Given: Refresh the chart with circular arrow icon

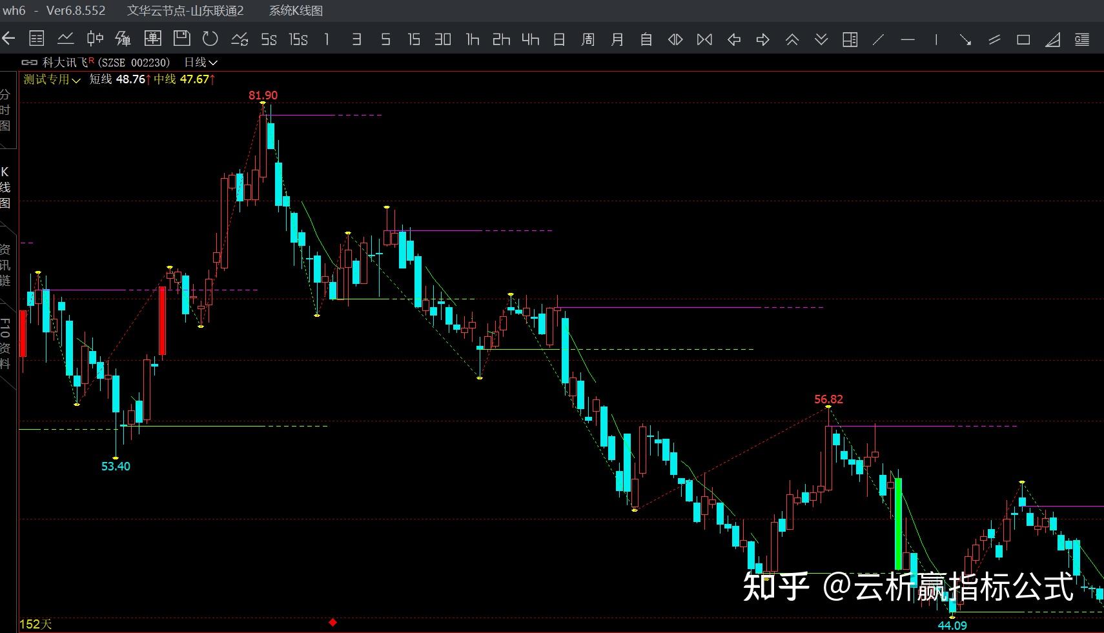Looking at the screenshot, I should [x=210, y=39].
